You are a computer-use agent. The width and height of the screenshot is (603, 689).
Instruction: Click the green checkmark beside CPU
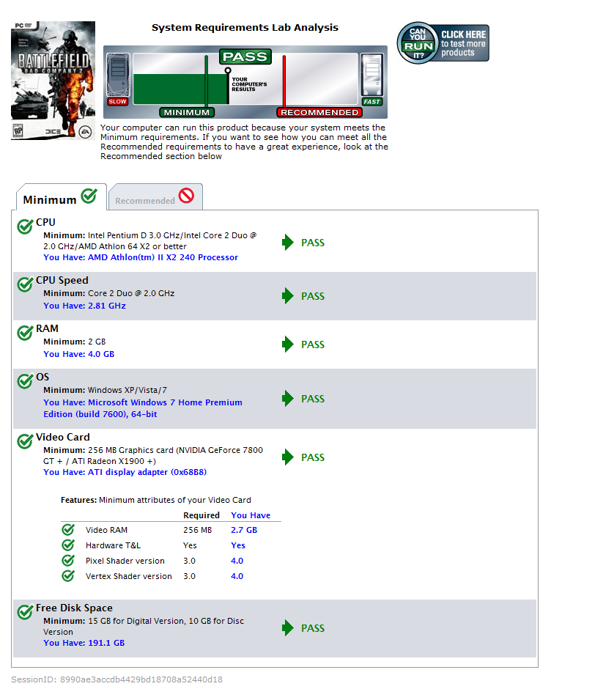(x=25, y=226)
